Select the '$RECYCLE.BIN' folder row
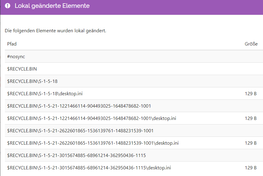 (134, 69)
